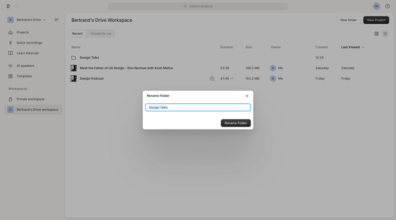396x220 pixels.
Task: Click the New folder button
Action: [348, 20]
